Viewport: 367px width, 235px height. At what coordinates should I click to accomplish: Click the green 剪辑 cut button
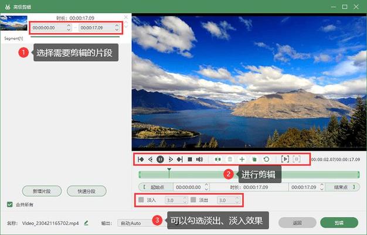(339, 223)
